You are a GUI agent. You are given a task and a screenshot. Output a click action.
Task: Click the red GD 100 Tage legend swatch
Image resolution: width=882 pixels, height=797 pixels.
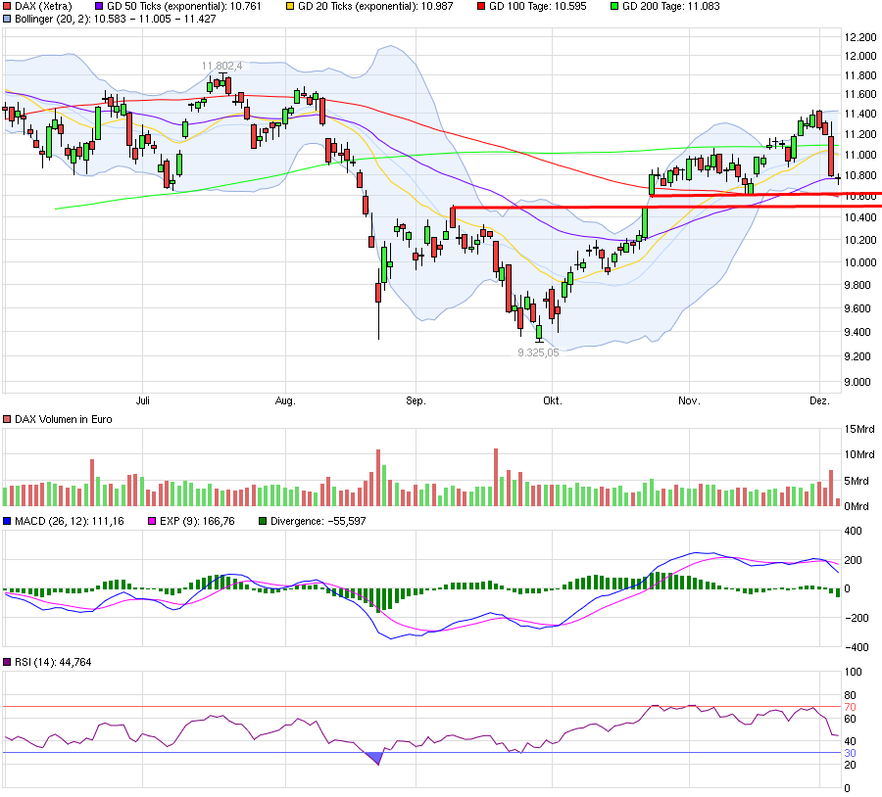click(481, 7)
